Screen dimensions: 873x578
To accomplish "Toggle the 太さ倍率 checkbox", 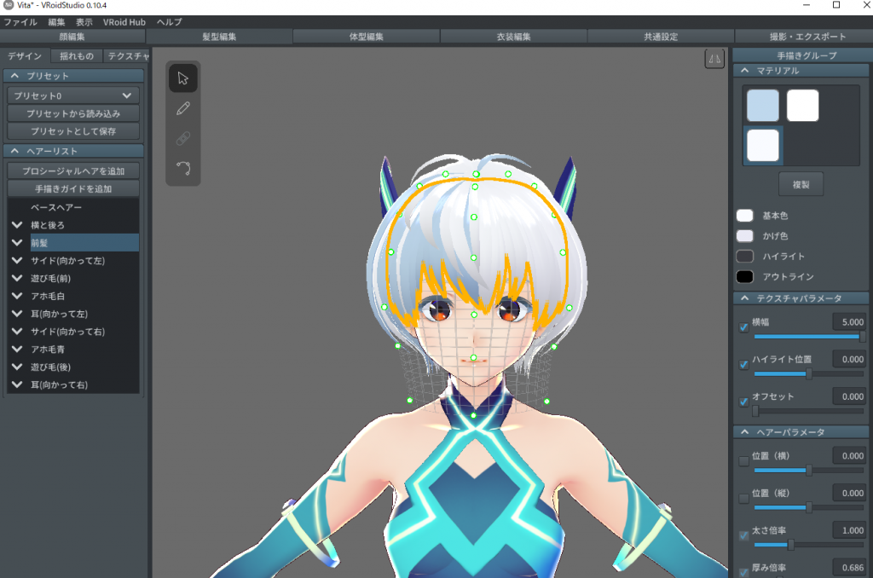I will click(743, 535).
